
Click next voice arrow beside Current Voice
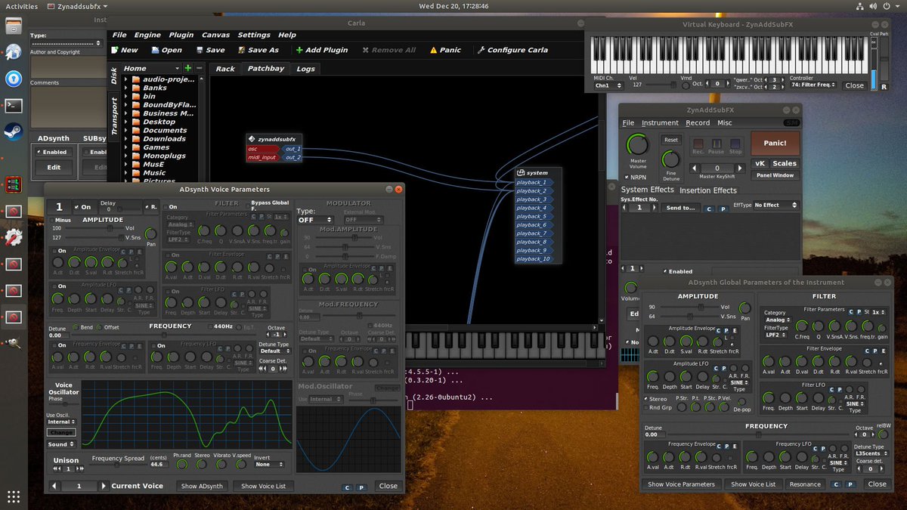pyautogui.click(x=104, y=486)
